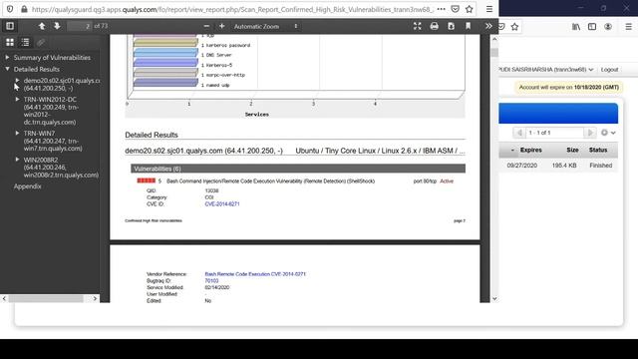This screenshot has height=359, width=638.
Task: Show sidebars in background Firefox window
Action: tap(592, 27)
